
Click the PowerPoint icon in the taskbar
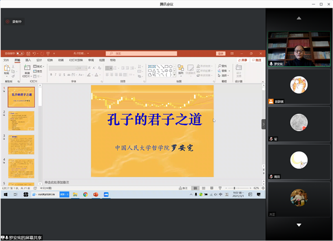[x=95, y=195]
